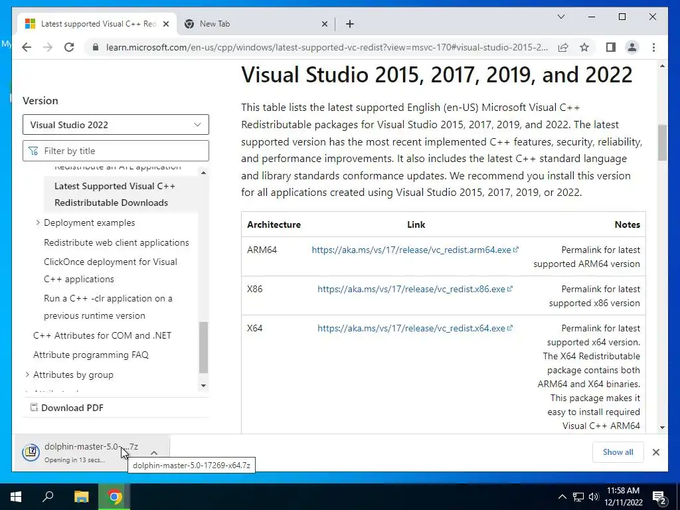This screenshot has width=680, height=510.
Task: Bookmark this page with the star icon
Action: tap(584, 47)
